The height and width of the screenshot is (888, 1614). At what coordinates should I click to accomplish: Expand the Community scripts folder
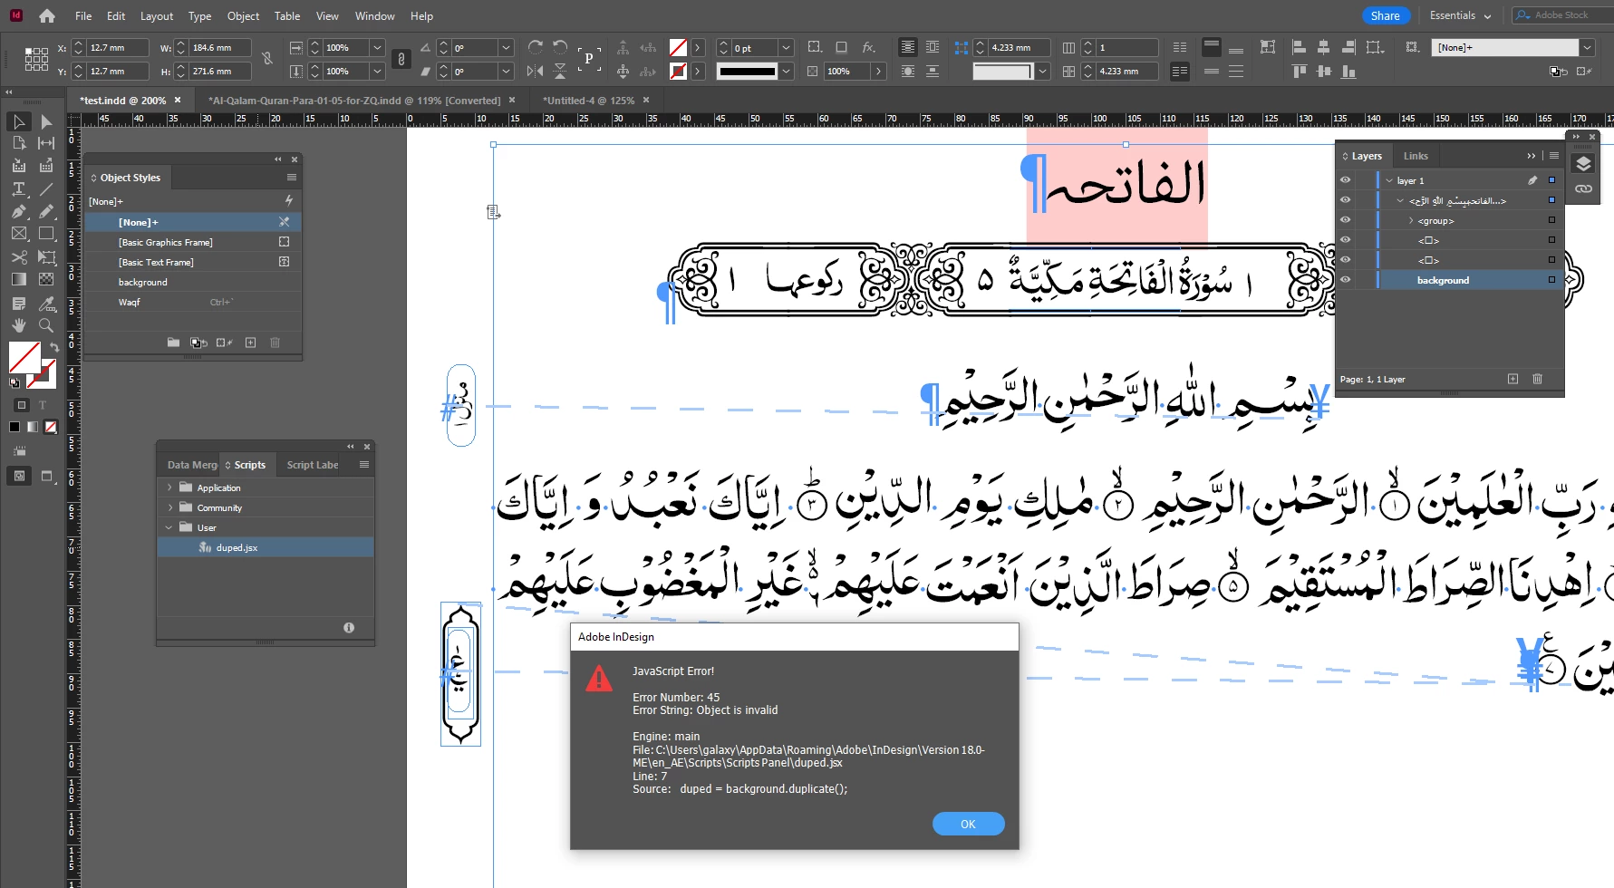[x=169, y=507]
